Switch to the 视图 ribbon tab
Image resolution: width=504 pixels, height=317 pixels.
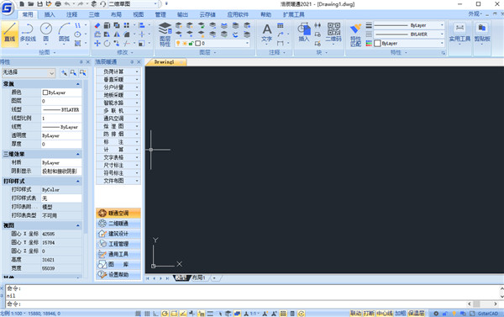pos(139,14)
